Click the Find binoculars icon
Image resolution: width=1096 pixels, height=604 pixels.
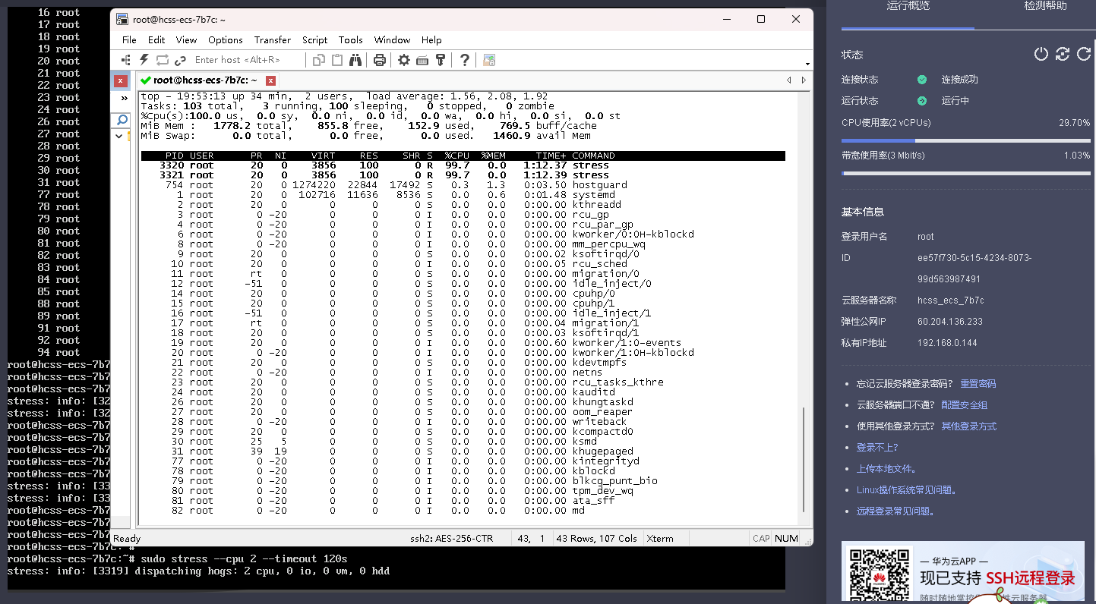(x=355, y=60)
